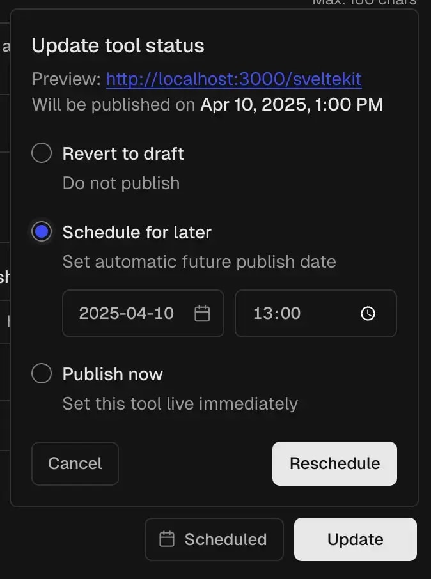Click the calendar icon on the Scheduled button
This screenshot has width=431, height=579.
pos(165,539)
